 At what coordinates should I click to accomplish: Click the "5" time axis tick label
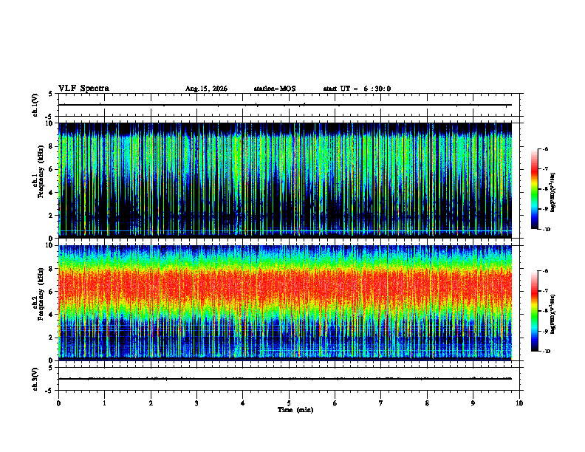[x=289, y=403]
